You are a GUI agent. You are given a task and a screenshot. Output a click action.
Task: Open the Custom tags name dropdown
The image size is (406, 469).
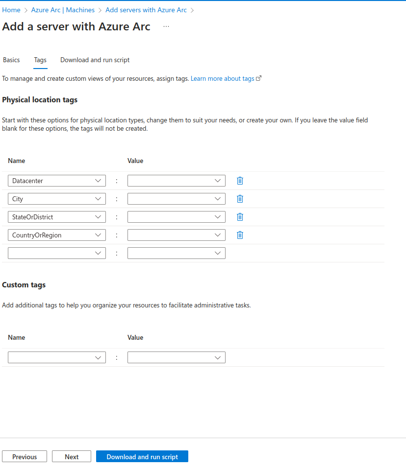[56, 357]
